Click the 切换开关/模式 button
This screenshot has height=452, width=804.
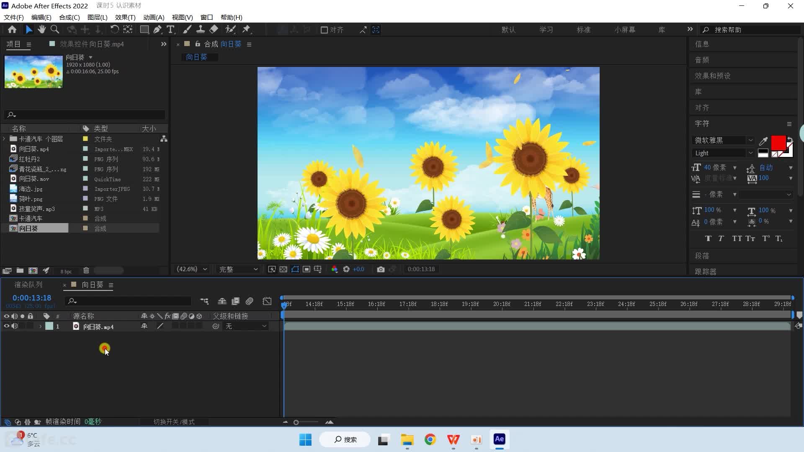click(174, 422)
